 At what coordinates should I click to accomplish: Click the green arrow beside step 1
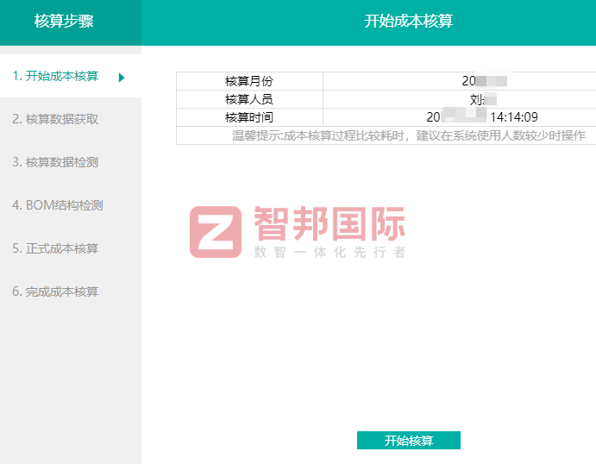[x=122, y=78]
